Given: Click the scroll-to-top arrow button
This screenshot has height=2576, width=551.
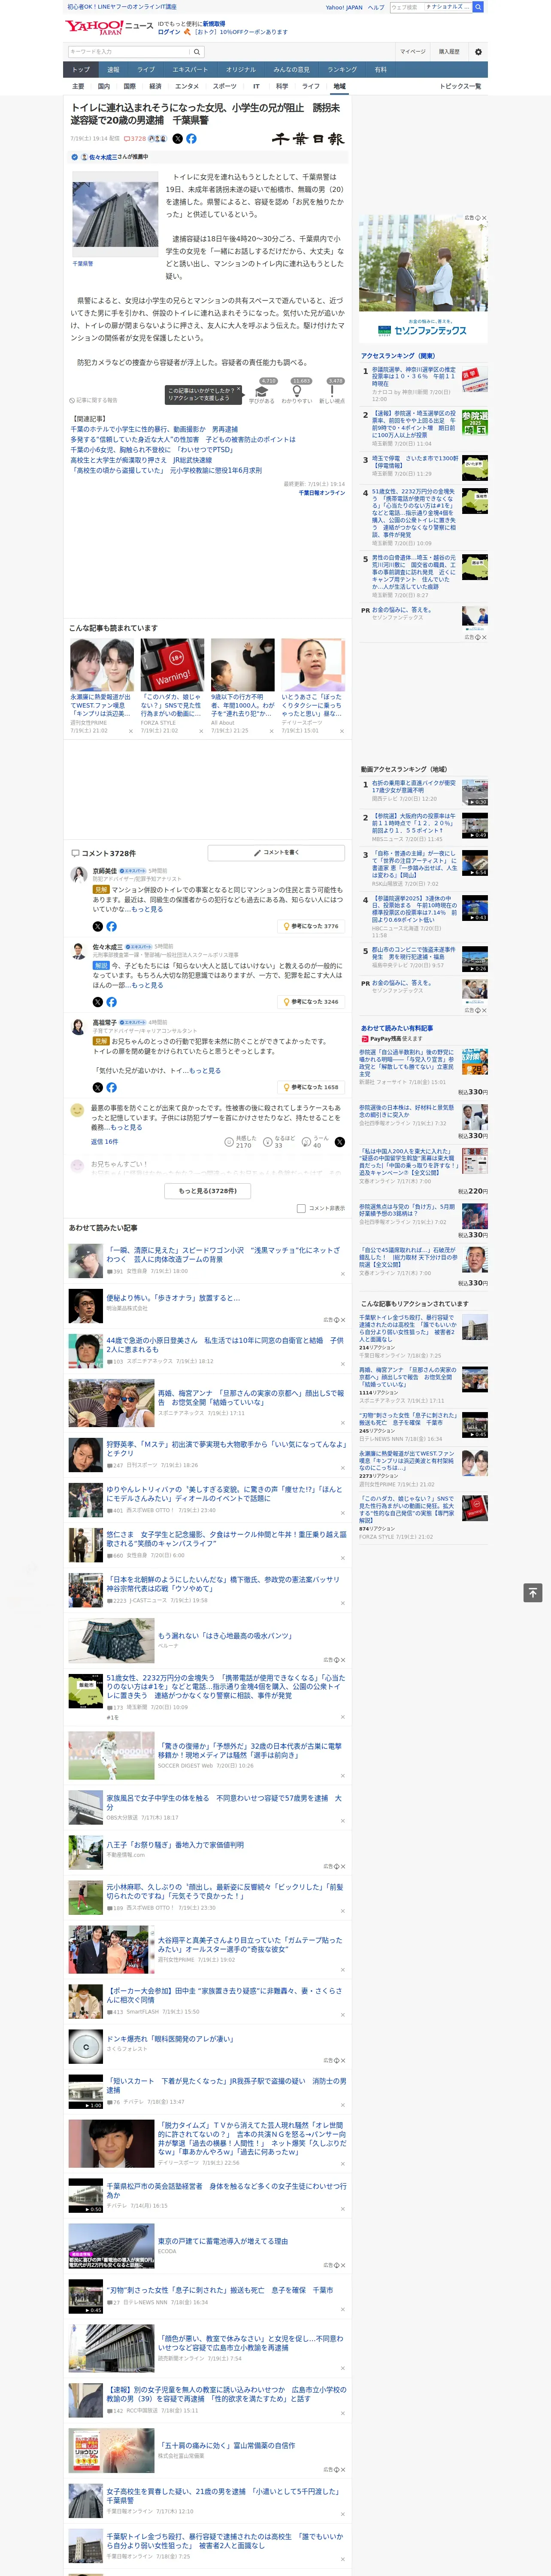Looking at the screenshot, I should point(533,1592).
